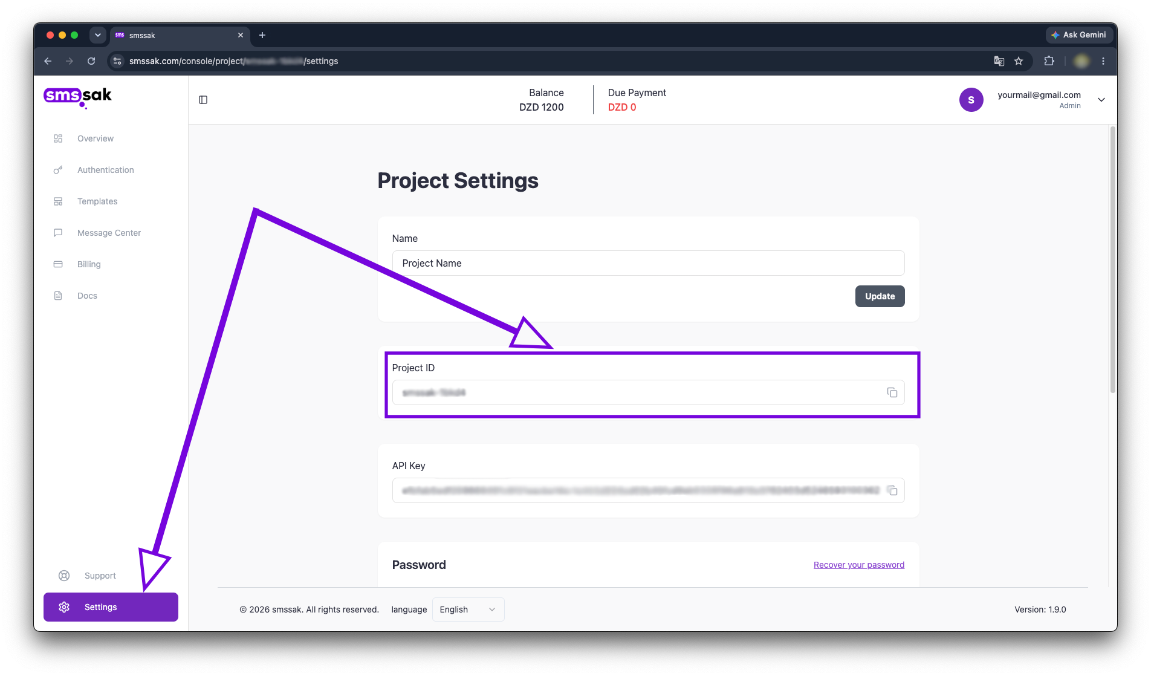Click the Settings gear icon
Image resolution: width=1151 pixels, height=676 pixels.
click(x=64, y=607)
